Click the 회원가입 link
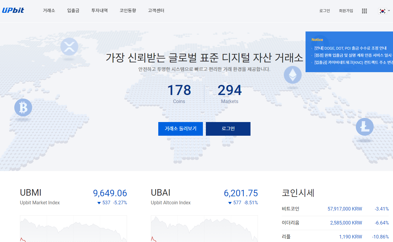Image resolution: width=393 pixels, height=242 pixels. (346, 11)
